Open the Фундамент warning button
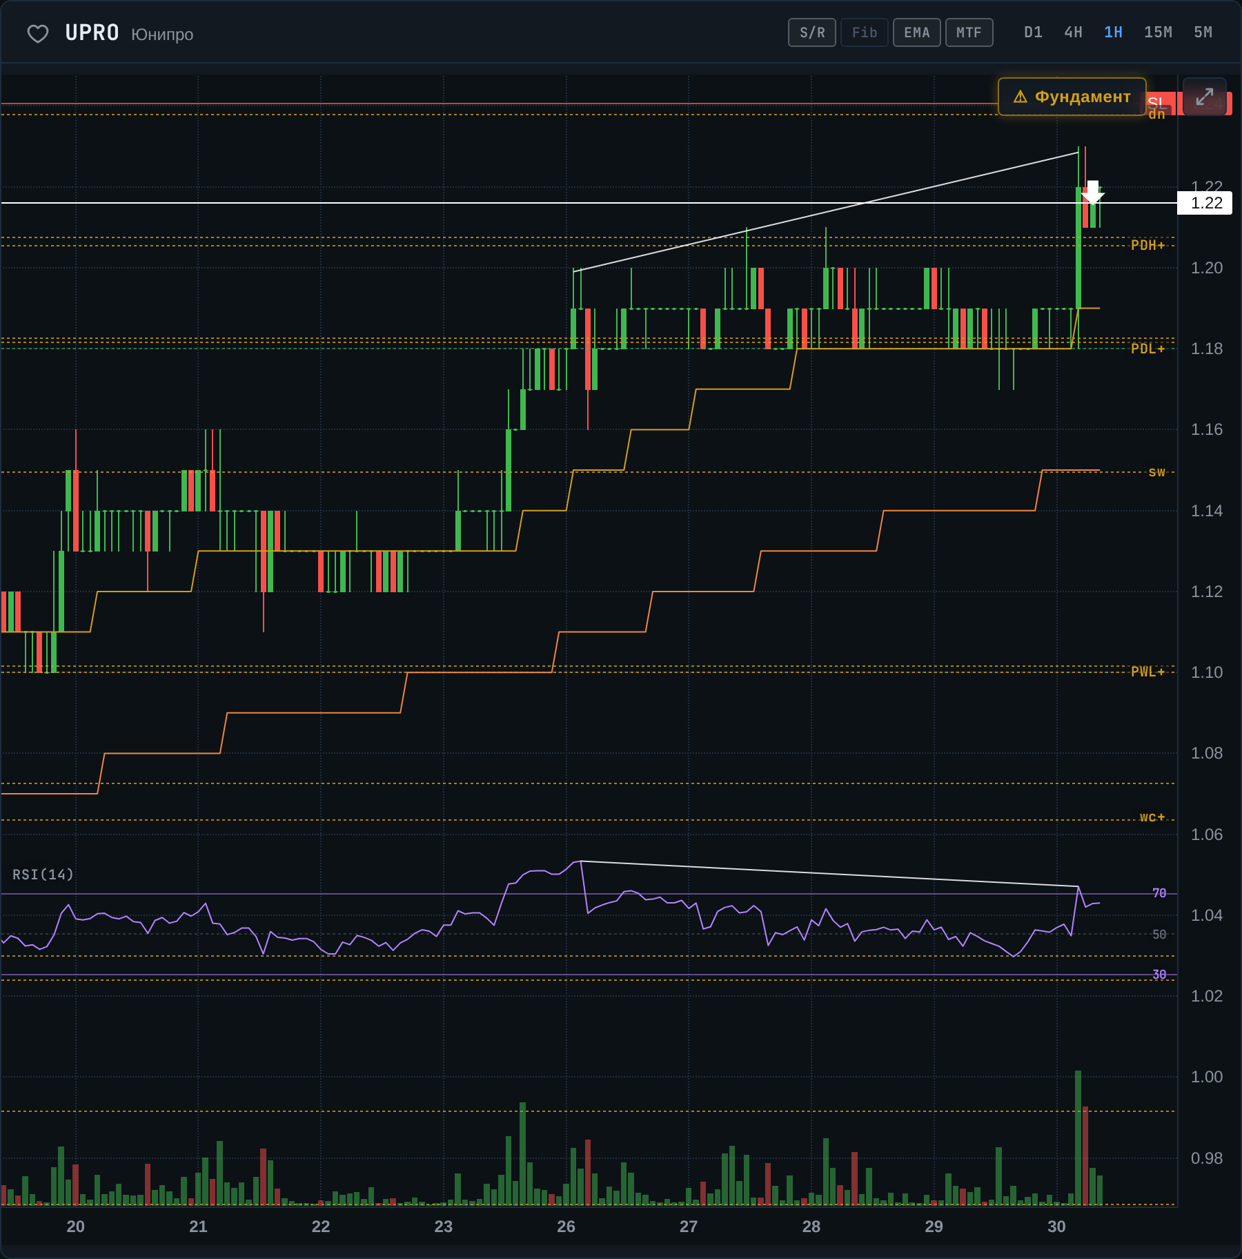This screenshot has height=1259, width=1242. pos(1072,97)
